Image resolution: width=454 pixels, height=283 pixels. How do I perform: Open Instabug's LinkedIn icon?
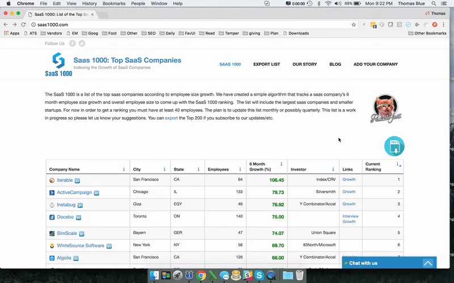pyautogui.click(x=80, y=205)
